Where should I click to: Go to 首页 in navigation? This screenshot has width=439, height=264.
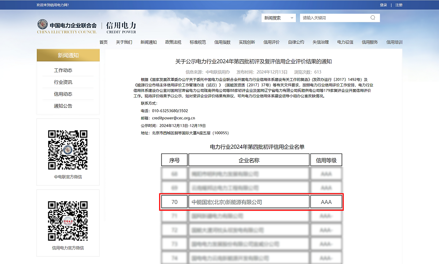pos(103,42)
